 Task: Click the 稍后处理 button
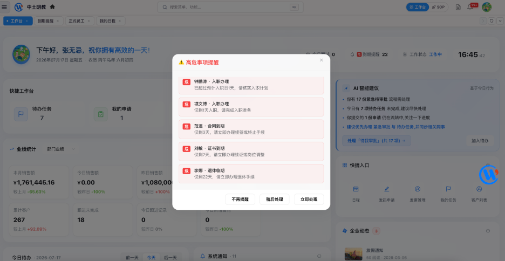tap(275, 199)
